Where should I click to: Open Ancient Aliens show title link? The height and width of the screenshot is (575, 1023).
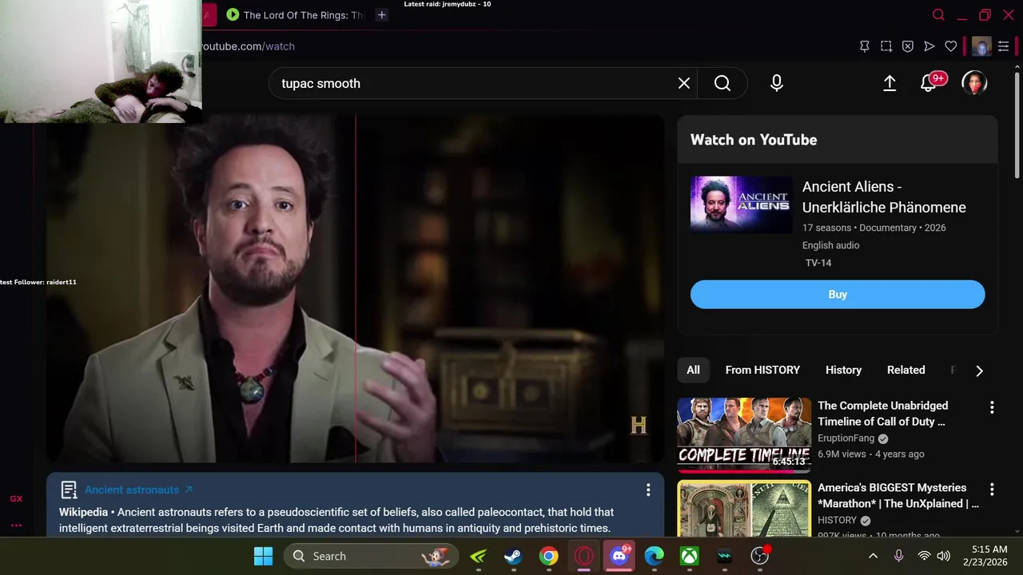point(884,197)
